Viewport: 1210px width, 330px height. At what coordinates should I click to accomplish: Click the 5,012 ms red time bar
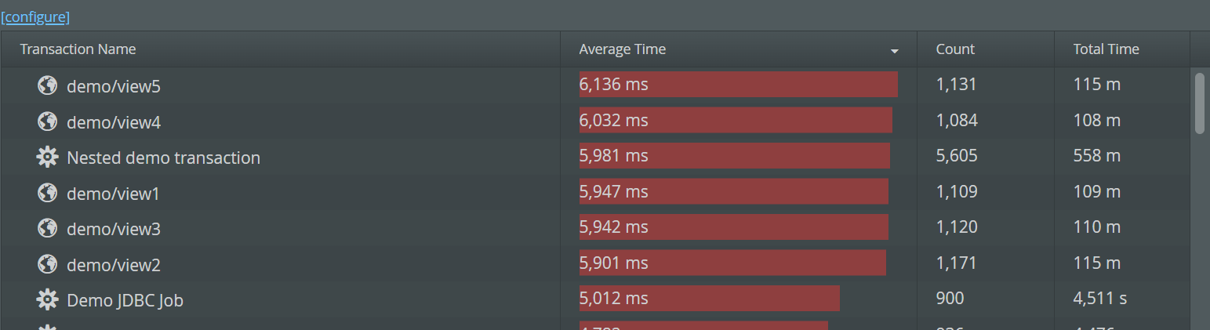coord(709,299)
